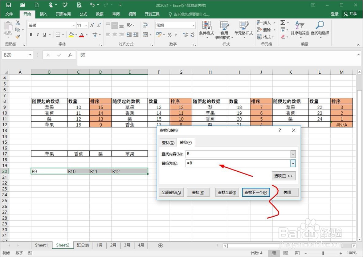Screen dimensions: 363x257
Task: Open Cell Styles (单元格样式)
Action: coord(244,30)
